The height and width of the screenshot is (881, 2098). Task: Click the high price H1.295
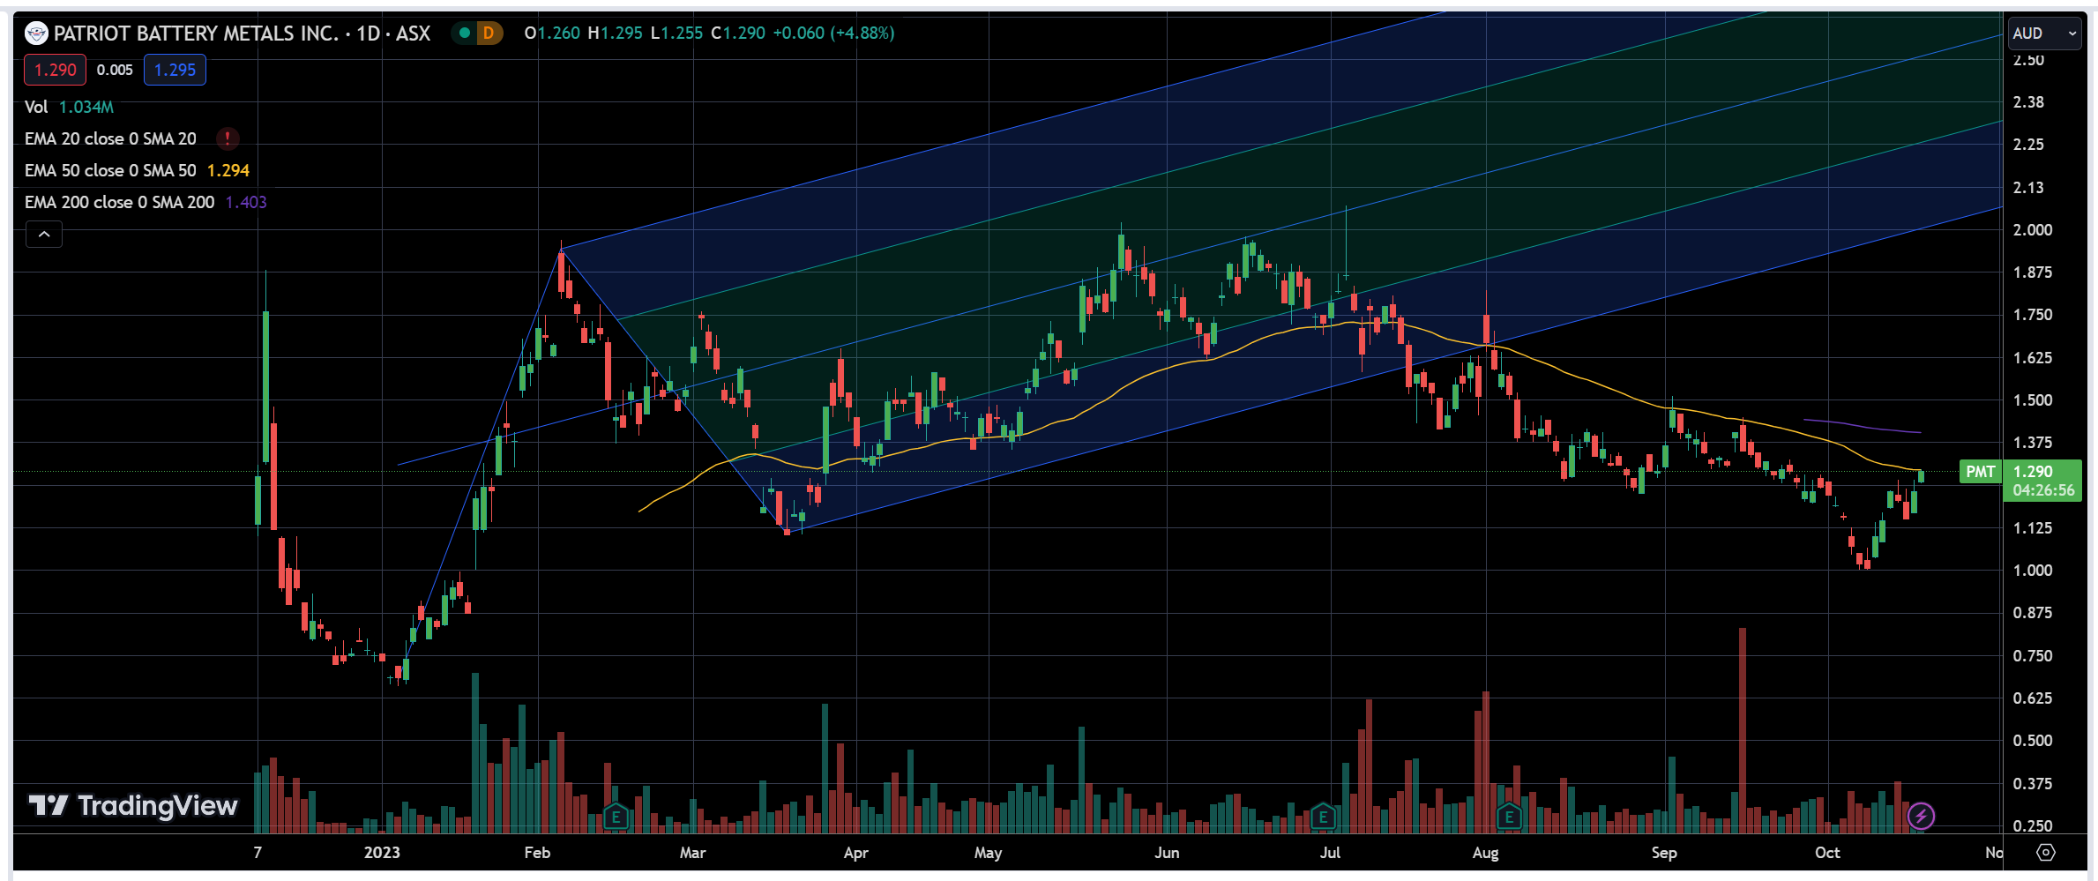click(615, 34)
